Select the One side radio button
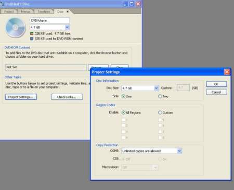The image size is (234, 190). pos(123,96)
